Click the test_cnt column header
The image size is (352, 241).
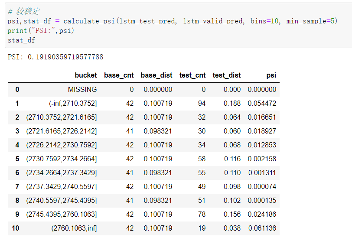pos(192,75)
